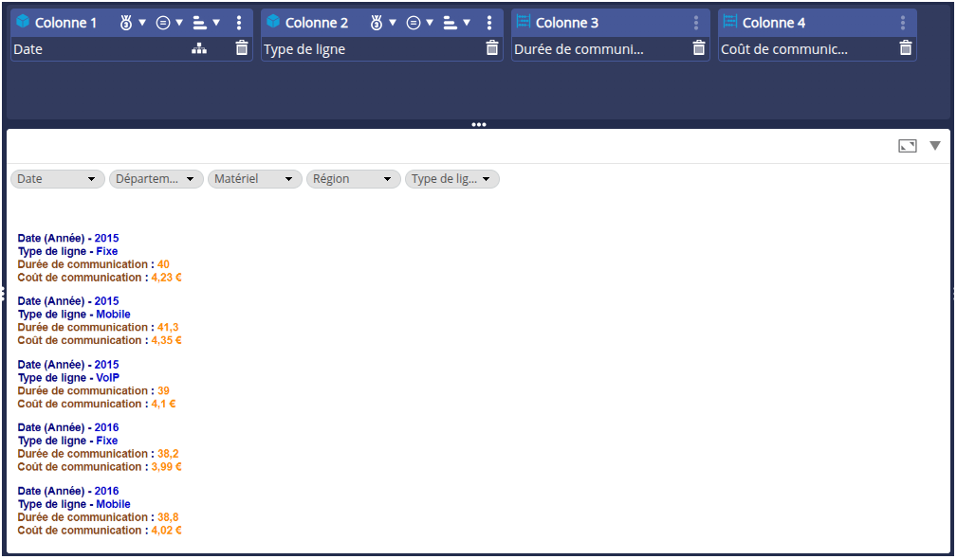Click the Colonne 3 header title
Viewport: 957px width, 559px height.
coord(566,23)
